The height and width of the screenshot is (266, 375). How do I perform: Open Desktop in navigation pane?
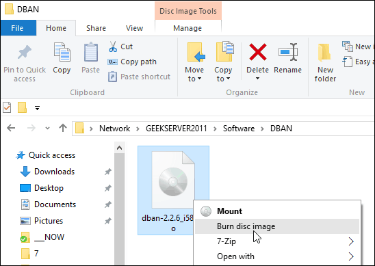(x=49, y=188)
